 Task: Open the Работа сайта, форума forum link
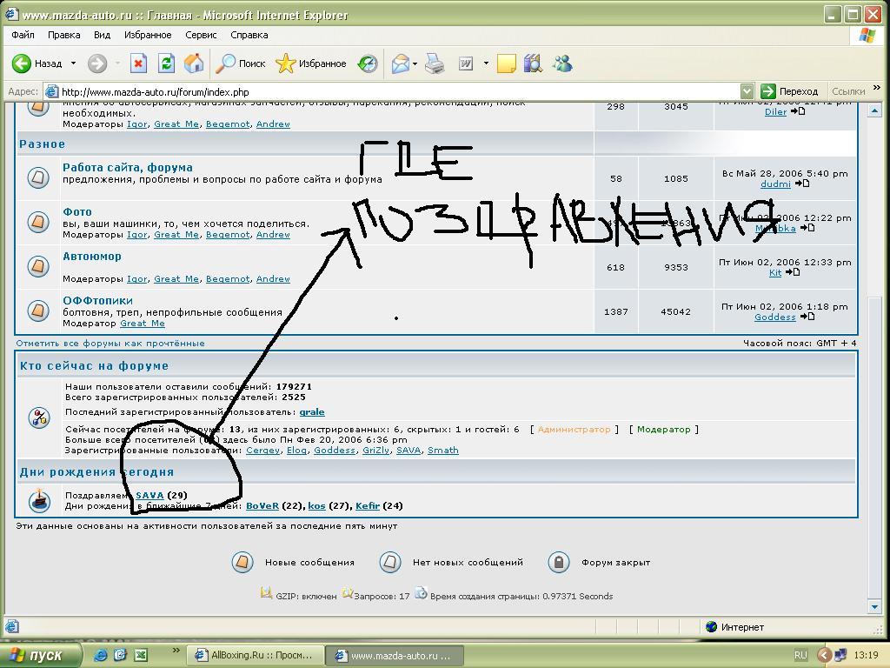pos(128,168)
